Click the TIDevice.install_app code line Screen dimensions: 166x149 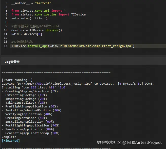pos(73,46)
